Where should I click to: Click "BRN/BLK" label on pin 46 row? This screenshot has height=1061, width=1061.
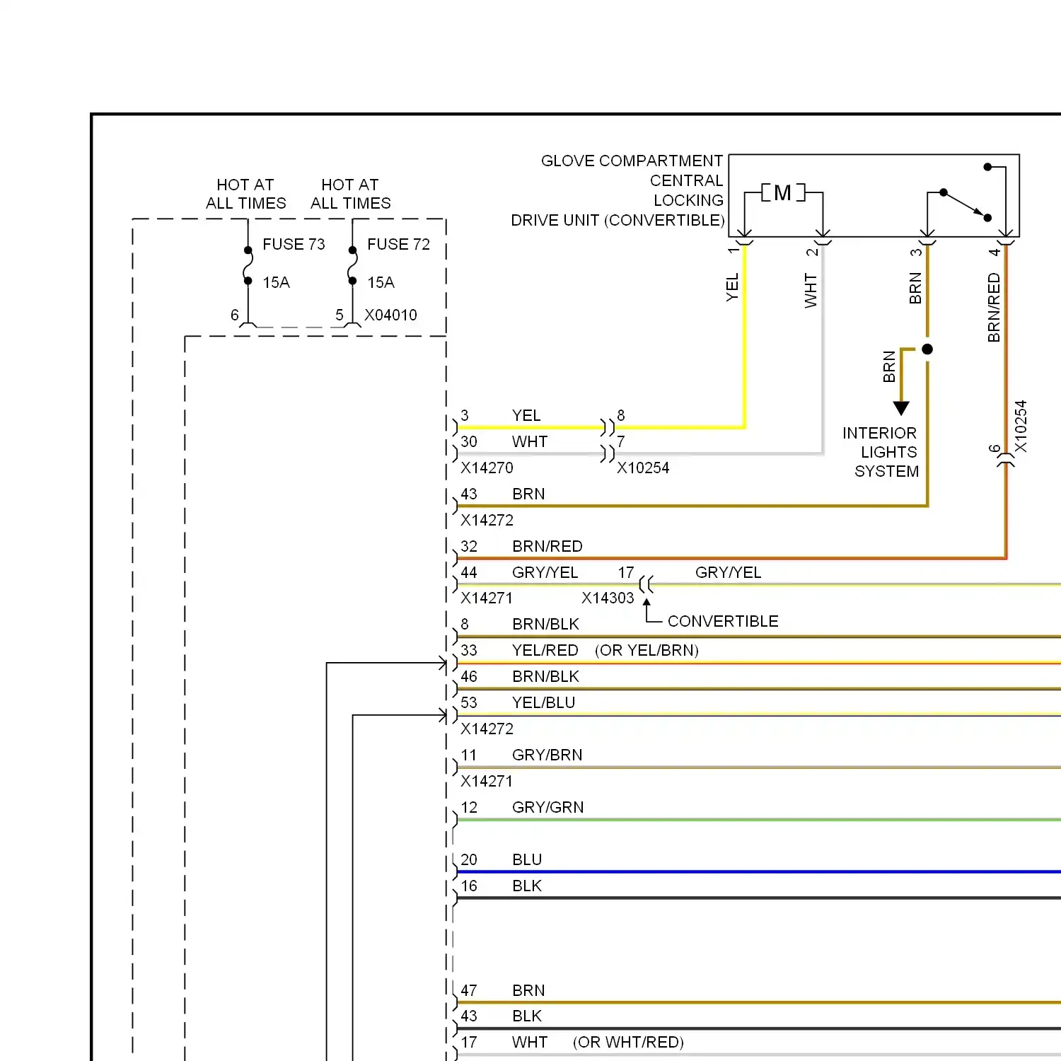545,676
